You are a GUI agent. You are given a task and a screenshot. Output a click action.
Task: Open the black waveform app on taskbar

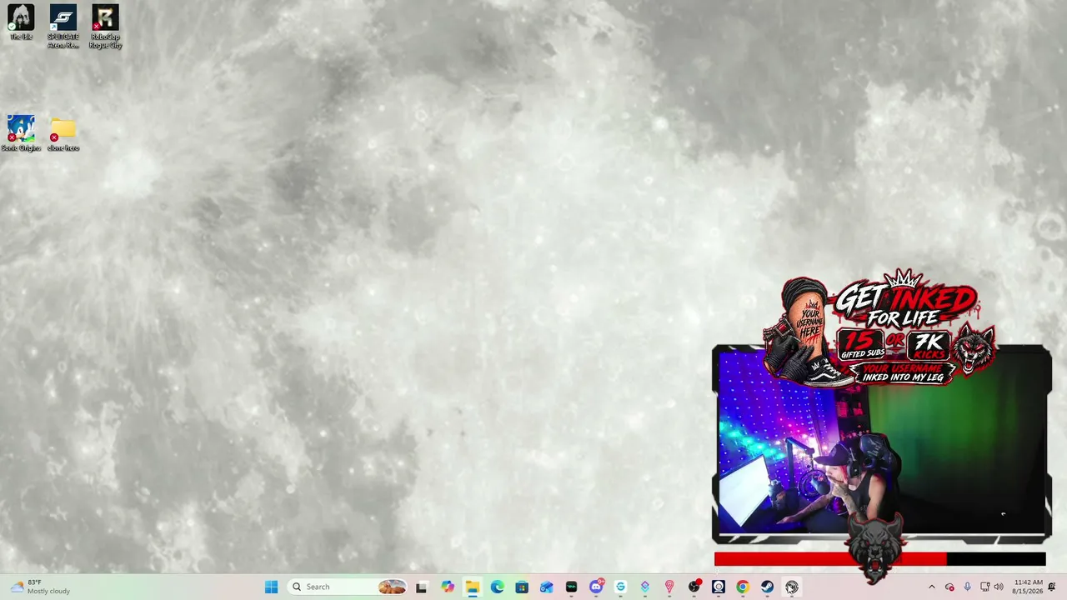(571, 587)
